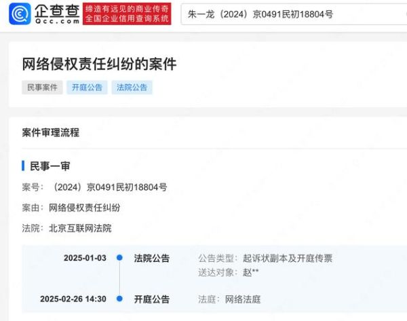Click the red slogan banner in header
The width and height of the screenshot is (407, 321).
tap(126, 14)
